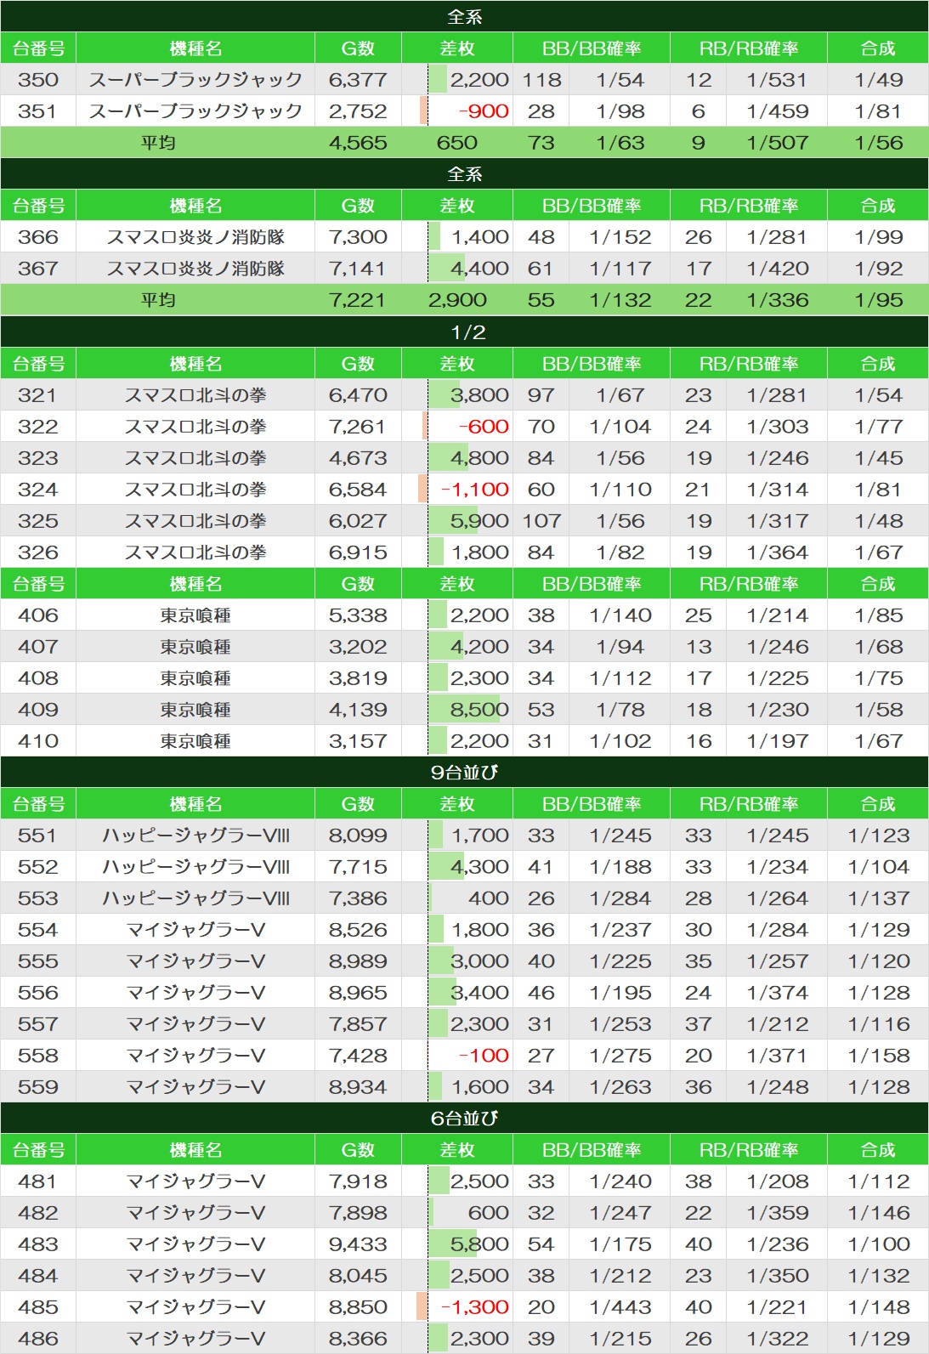Click the 1/100 combined value of machine 483

878,1244
